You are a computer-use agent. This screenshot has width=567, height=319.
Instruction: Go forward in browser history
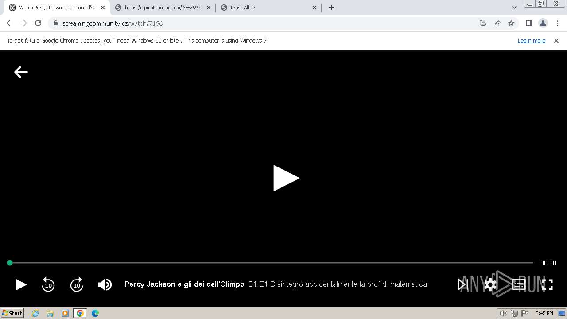tap(24, 23)
